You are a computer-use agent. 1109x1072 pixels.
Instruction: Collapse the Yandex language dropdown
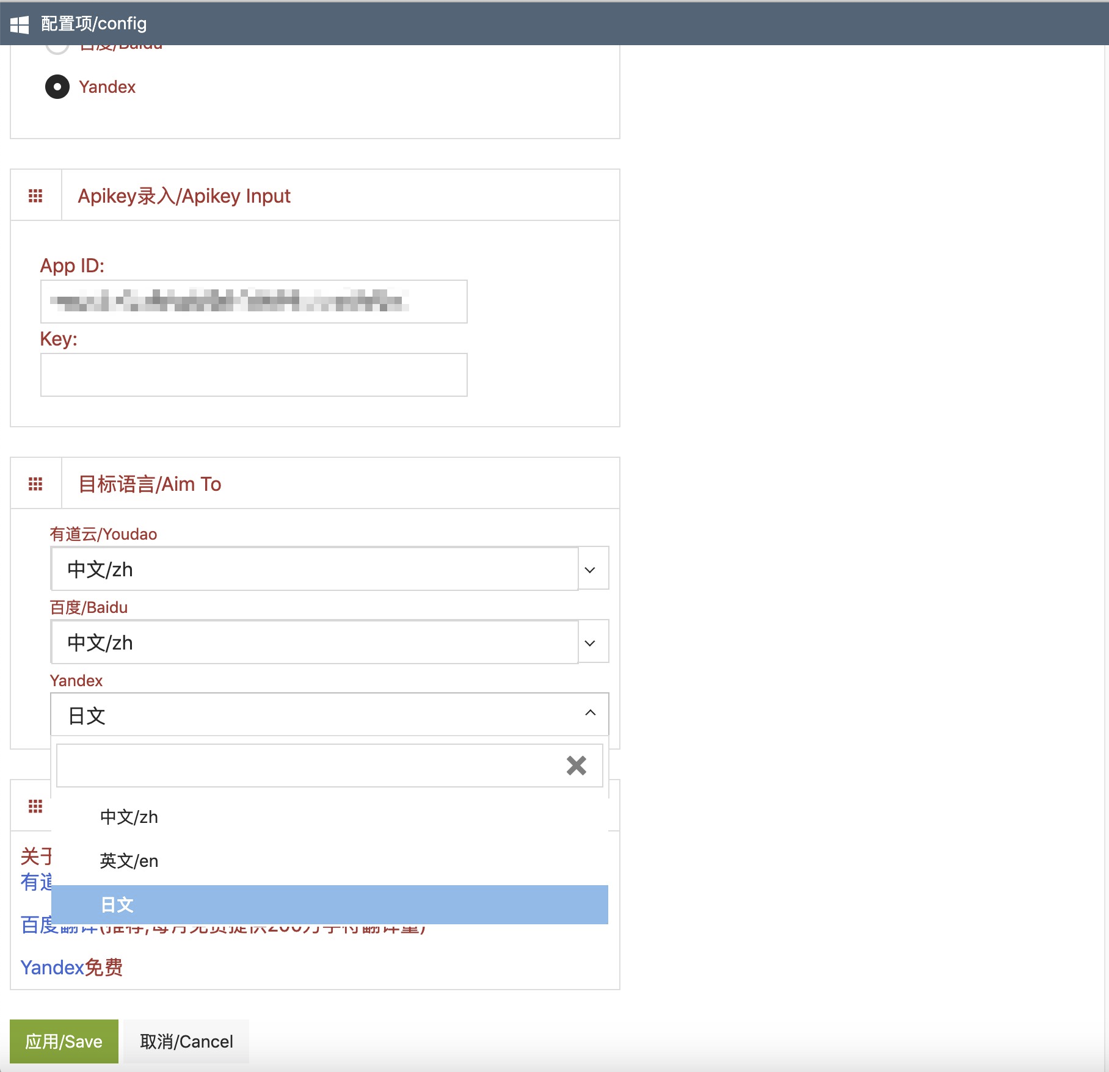(x=591, y=713)
